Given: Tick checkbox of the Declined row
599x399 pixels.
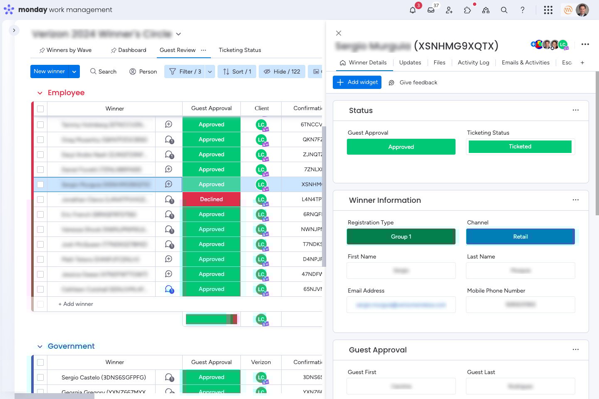Looking at the screenshot, I should [x=40, y=199].
